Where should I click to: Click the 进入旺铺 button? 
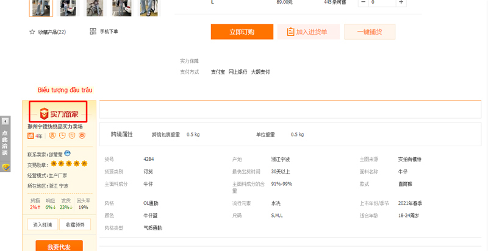pyautogui.click(x=42, y=225)
